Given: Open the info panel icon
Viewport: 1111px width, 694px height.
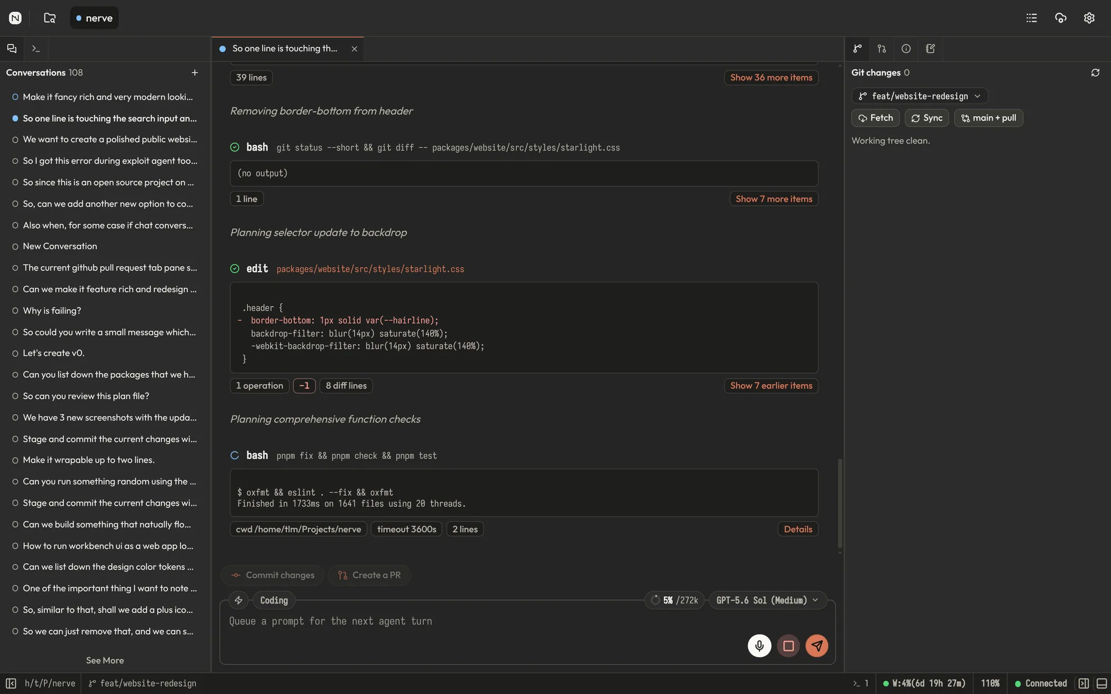Looking at the screenshot, I should tap(906, 48).
